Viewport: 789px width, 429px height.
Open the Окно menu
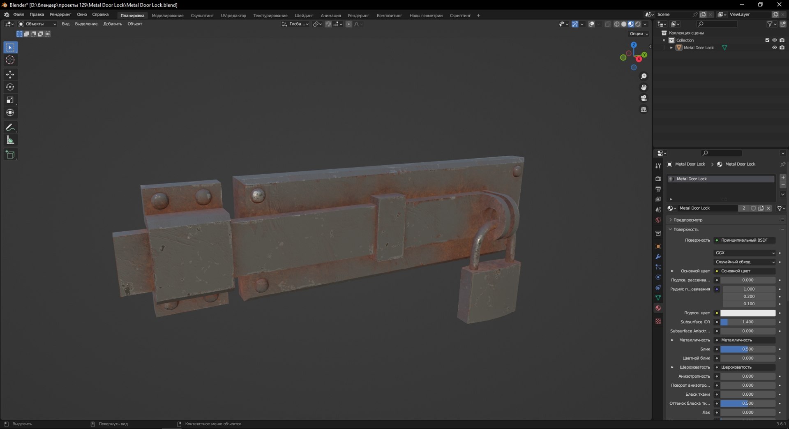coord(82,14)
